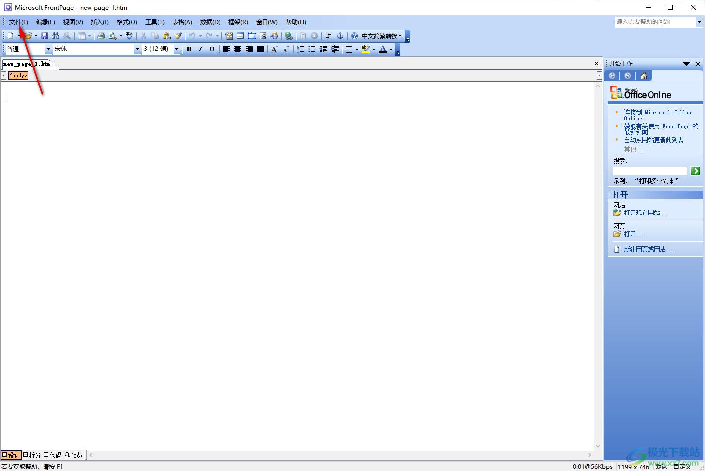Image resolution: width=705 pixels, height=471 pixels.
Task: Click the Increase Font Size icon
Action: 275,49
